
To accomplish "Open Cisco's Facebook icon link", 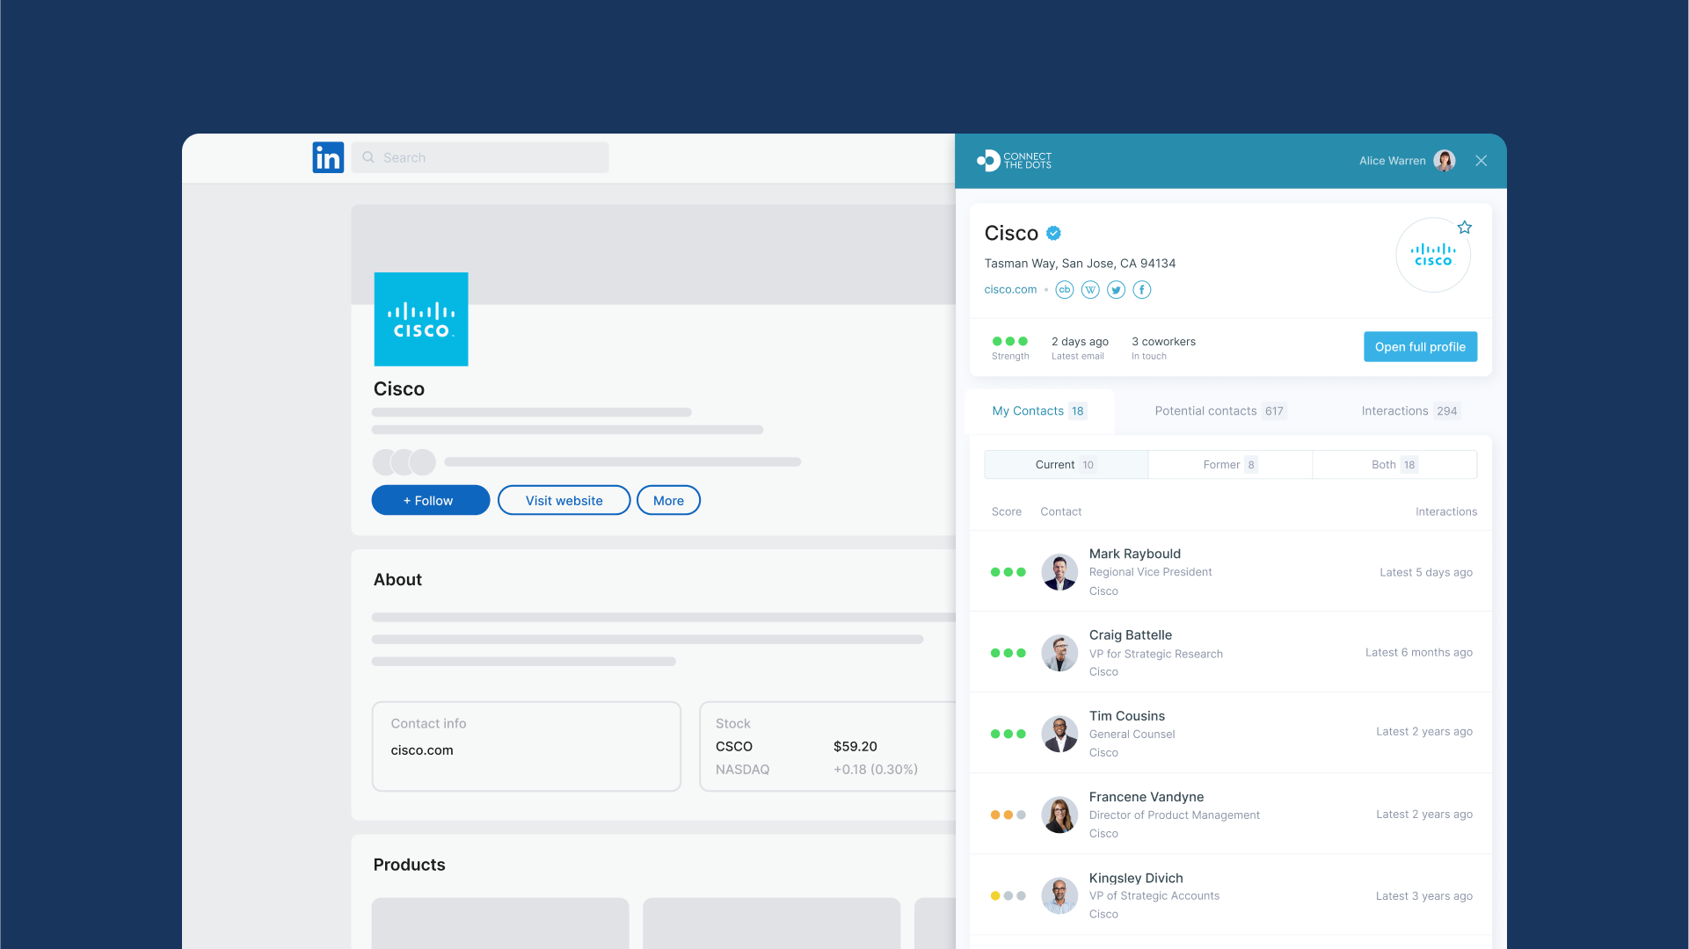I will coord(1141,290).
